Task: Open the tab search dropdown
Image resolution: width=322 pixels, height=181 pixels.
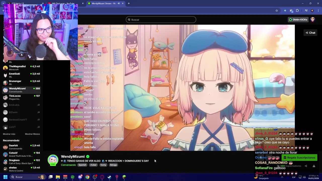Action: click(3, 4)
